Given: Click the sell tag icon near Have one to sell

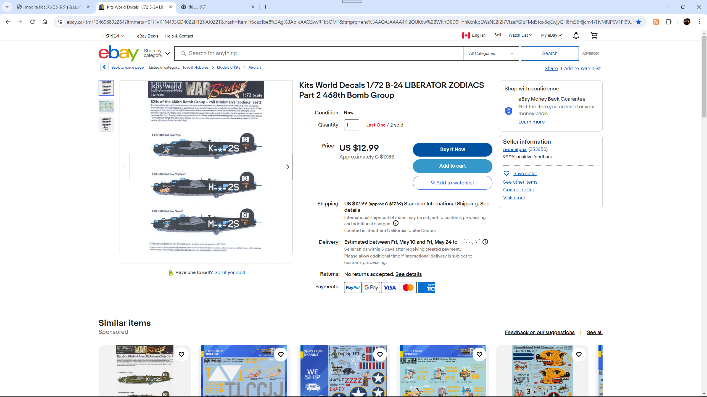Looking at the screenshot, I should (x=171, y=272).
